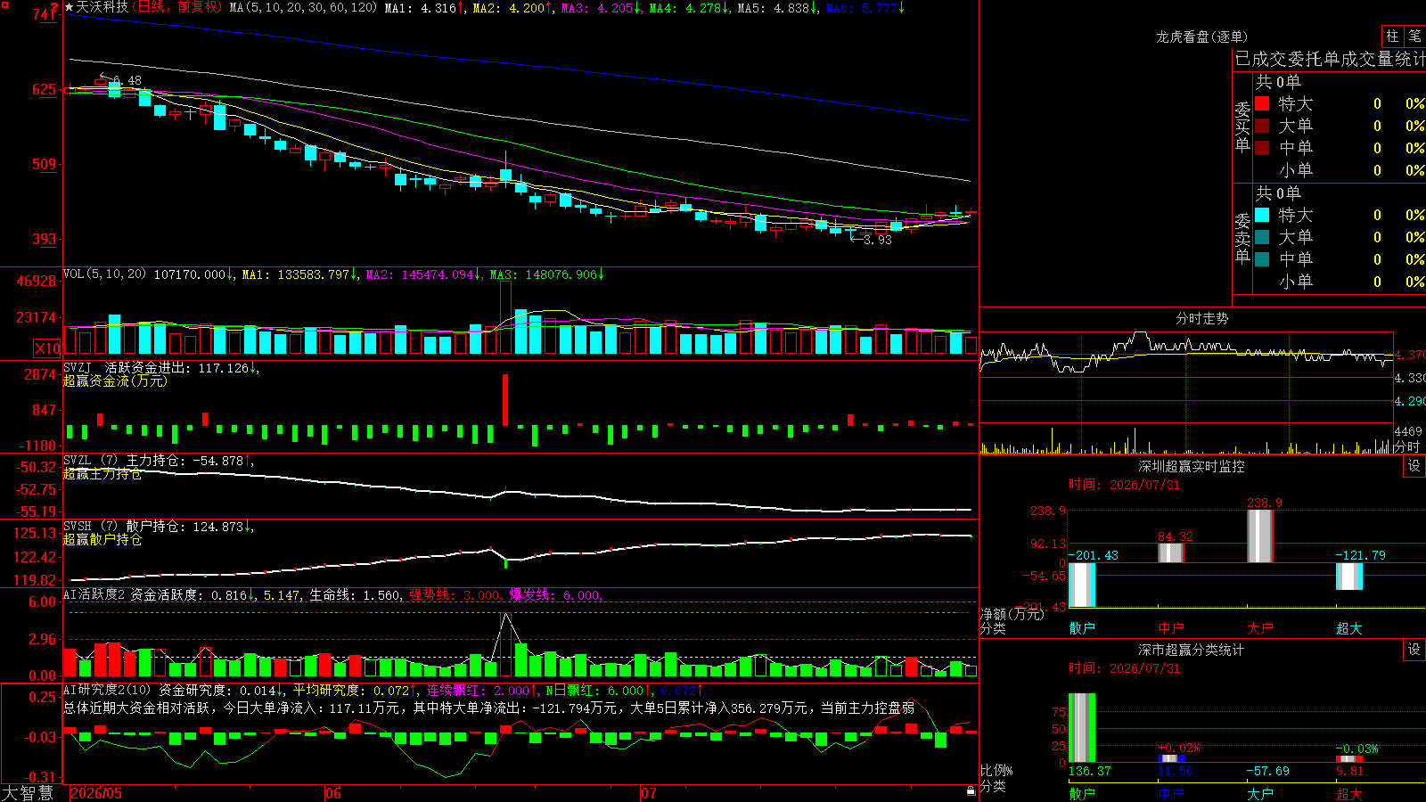The width and height of the screenshot is (1426, 802).
Task: Select the SVZJ indicator label
Action: (78, 367)
